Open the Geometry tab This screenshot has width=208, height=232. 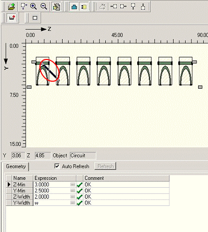pyautogui.click(x=16, y=166)
